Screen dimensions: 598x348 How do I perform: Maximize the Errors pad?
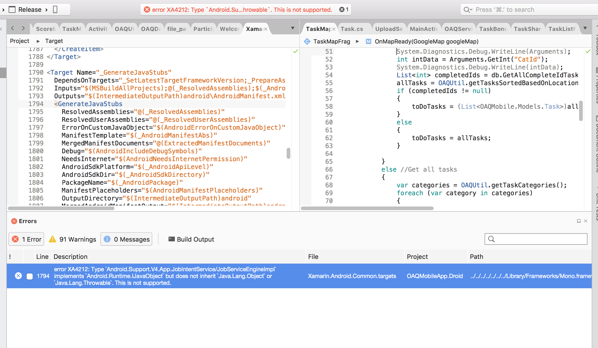(579, 221)
